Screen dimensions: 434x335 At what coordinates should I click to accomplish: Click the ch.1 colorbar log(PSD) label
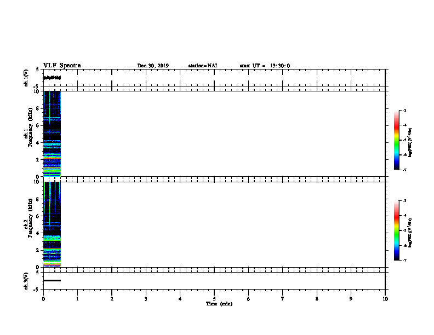[x=410, y=142]
